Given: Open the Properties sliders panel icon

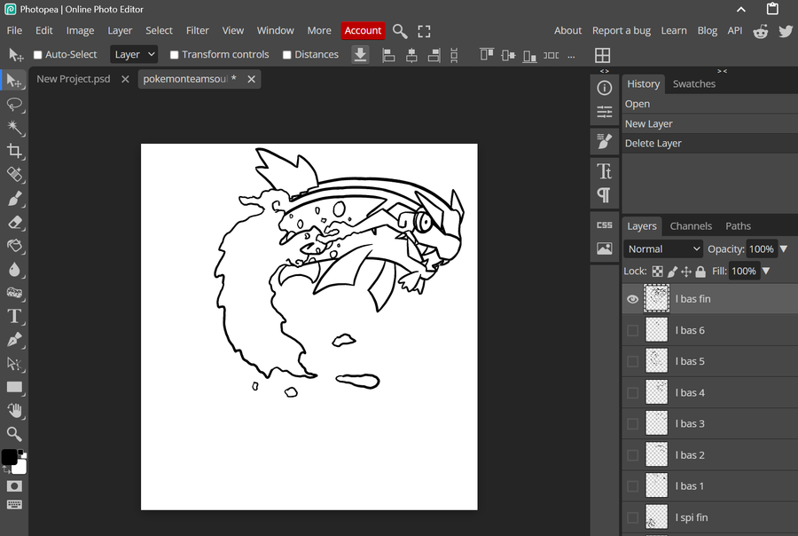Looking at the screenshot, I should click(604, 112).
